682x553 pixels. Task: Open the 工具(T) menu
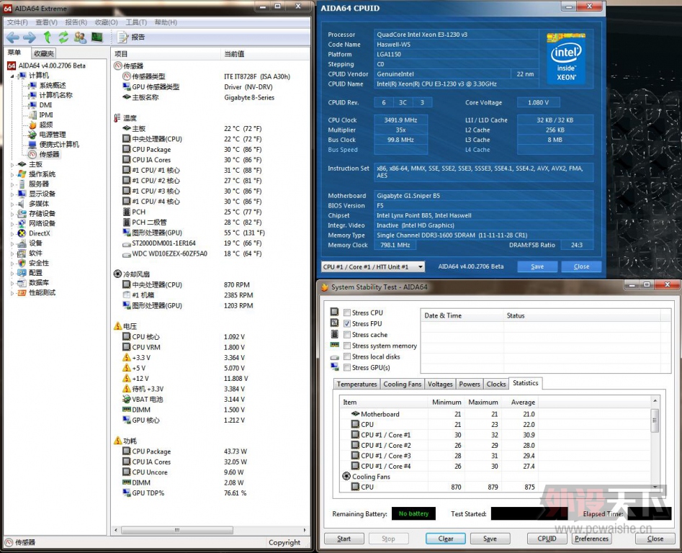[x=136, y=22]
